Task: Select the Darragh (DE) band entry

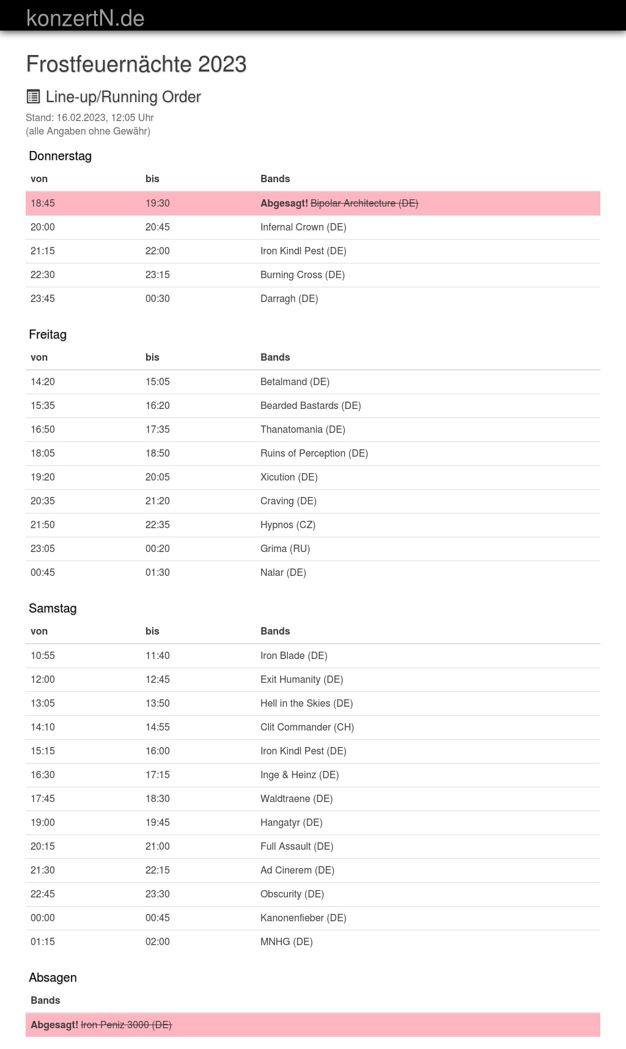Action: pos(289,298)
